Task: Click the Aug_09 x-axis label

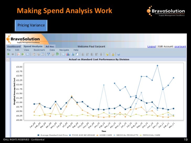Action: point(70,125)
